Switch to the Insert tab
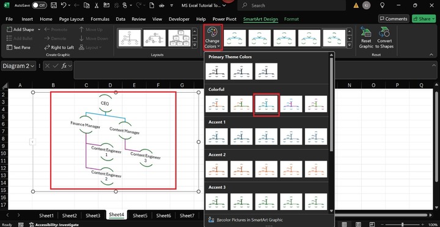 (28, 19)
